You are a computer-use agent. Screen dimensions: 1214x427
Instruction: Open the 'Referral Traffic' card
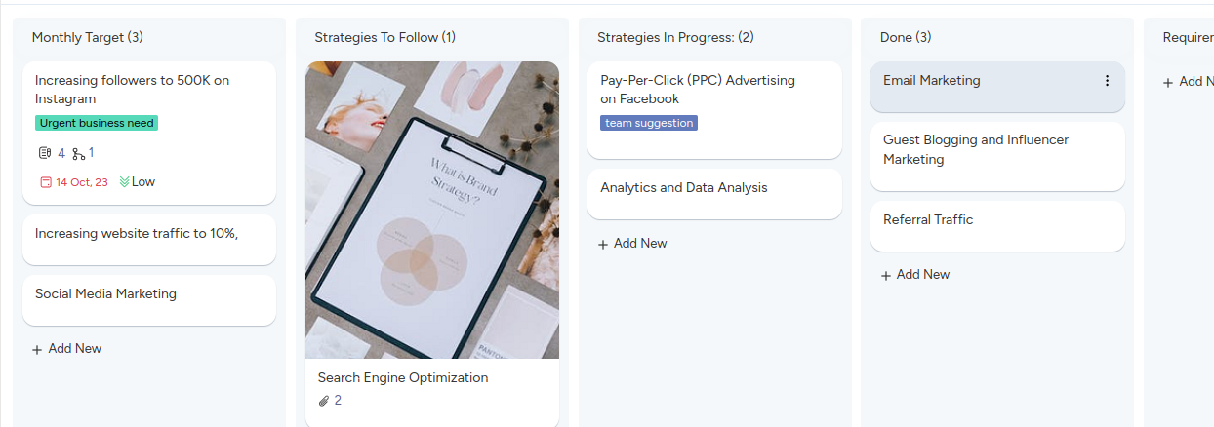click(928, 220)
